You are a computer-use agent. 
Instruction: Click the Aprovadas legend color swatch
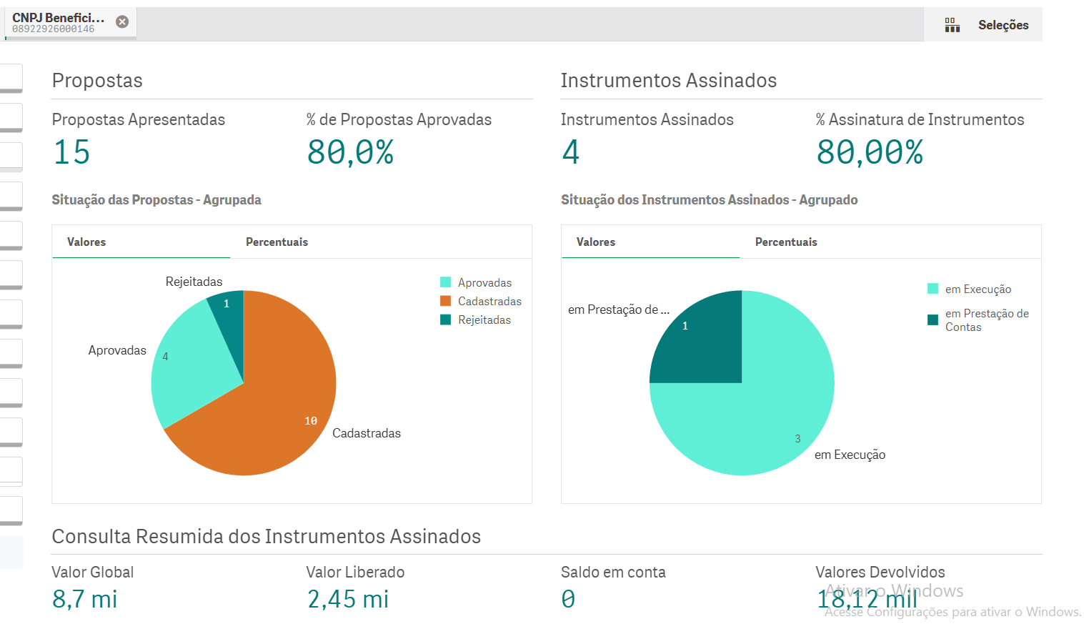pyautogui.click(x=446, y=282)
